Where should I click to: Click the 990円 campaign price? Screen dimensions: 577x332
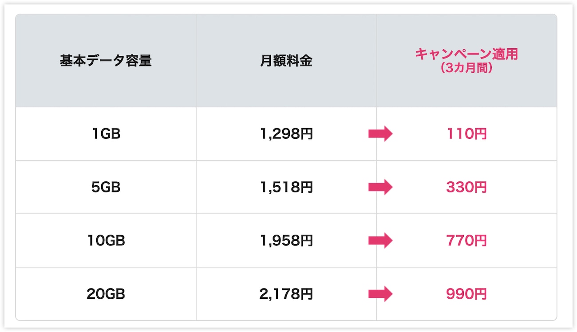[x=466, y=294]
